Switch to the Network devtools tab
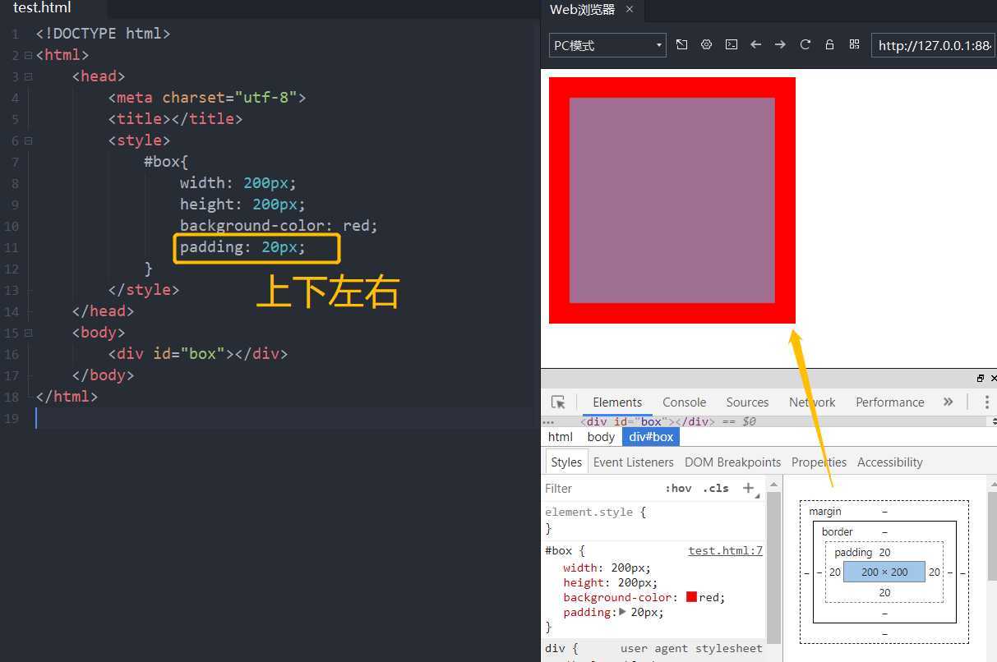 pos(812,402)
